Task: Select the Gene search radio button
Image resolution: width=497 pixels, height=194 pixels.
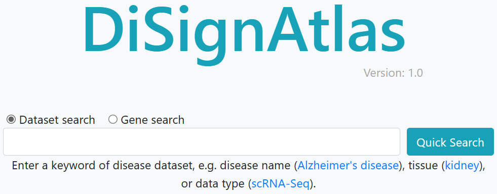Action: [113, 119]
